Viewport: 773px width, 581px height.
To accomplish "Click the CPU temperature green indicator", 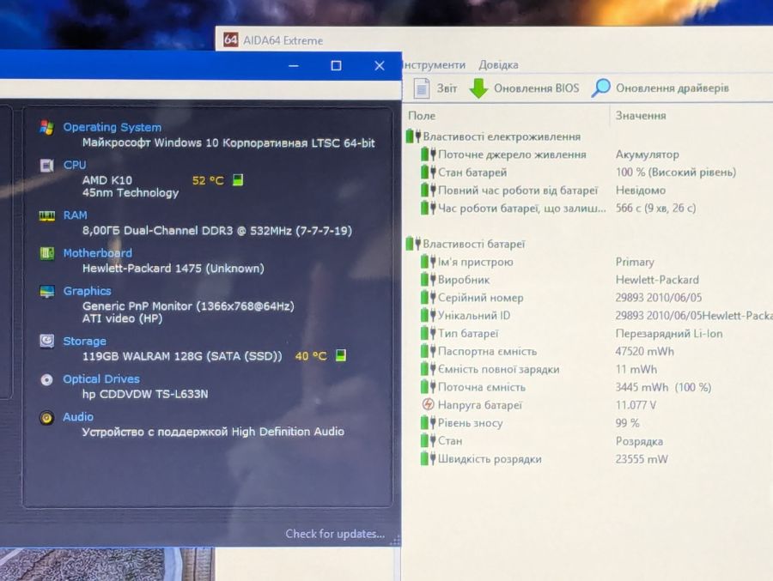I will tap(238, 180).
